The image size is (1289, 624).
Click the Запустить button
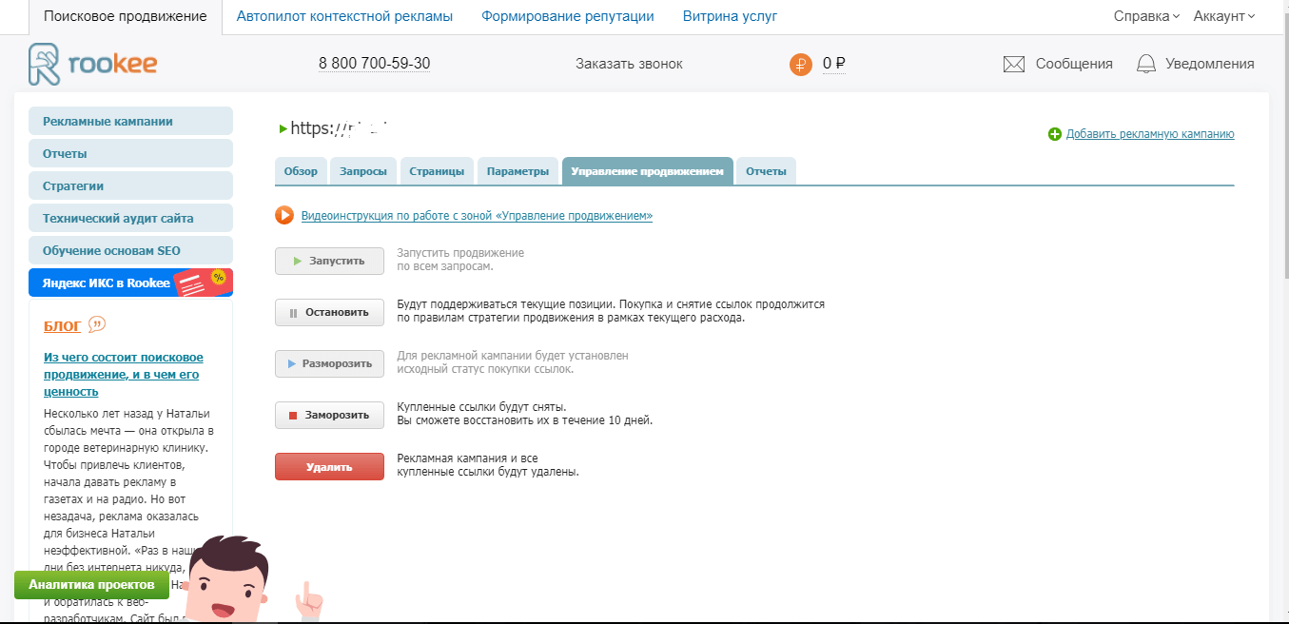pos(329,261)
